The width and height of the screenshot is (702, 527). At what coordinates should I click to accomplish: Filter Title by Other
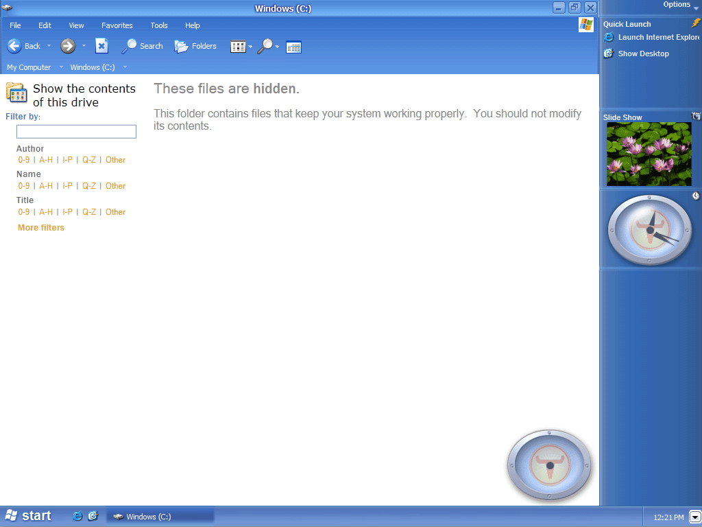(115, 212)
